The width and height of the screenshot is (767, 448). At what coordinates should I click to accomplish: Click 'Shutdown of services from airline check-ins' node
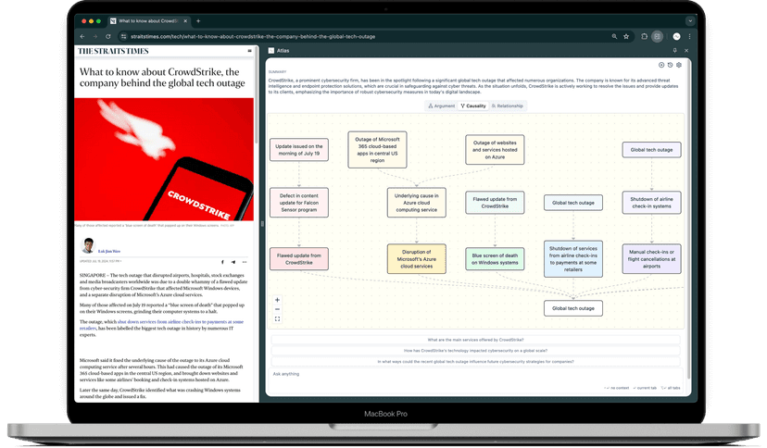[x=573, y=259]
